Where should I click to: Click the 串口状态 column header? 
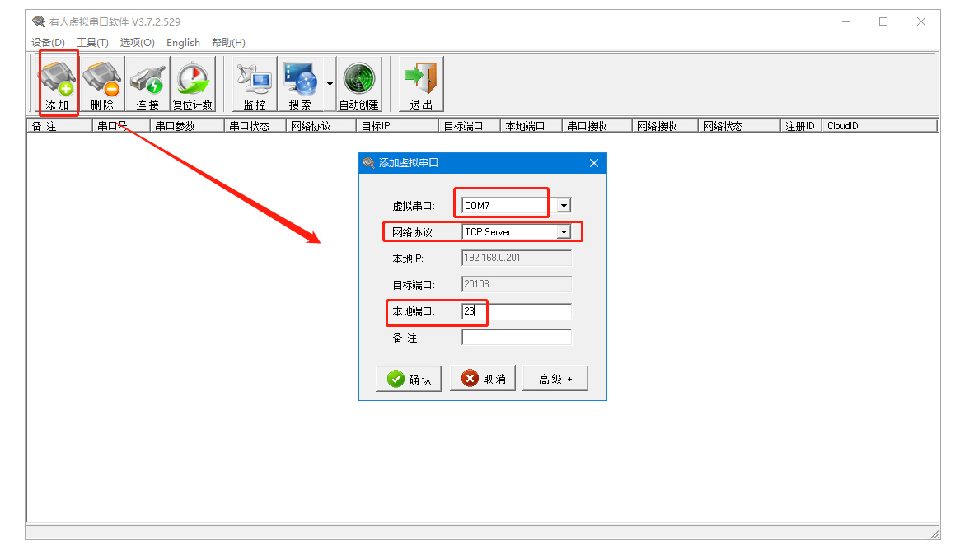255,126
